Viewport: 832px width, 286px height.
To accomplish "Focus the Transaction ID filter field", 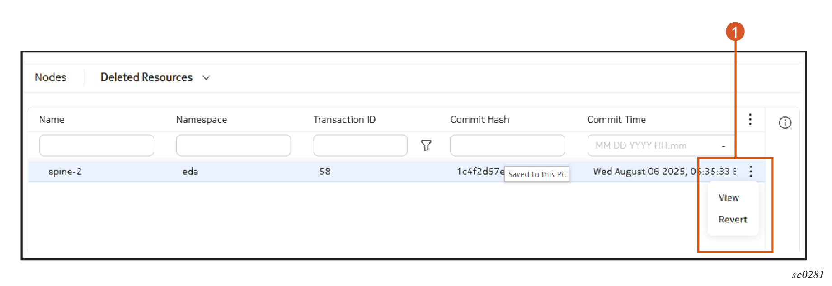I will [360, 145].
